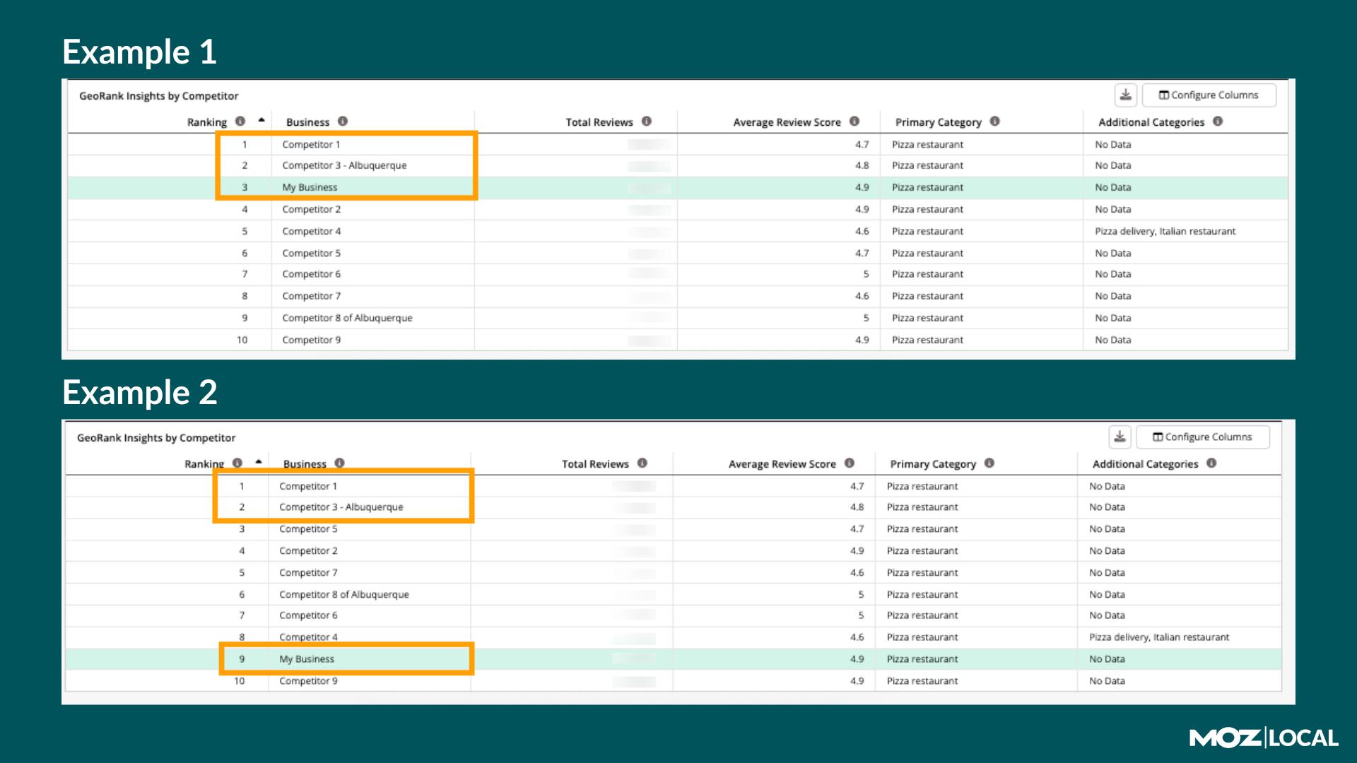Screen dimensions: 1357x763
Task: Click the Ranking column info icon in Example 1
Action: point(240,122)
